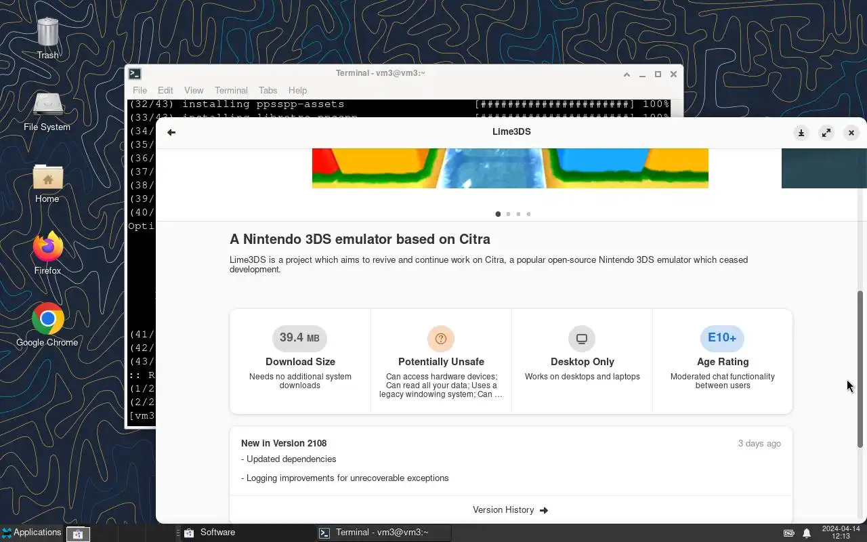Click the 39.4 MB size badge
The image size is (867, 542).
tap(299, 338)
